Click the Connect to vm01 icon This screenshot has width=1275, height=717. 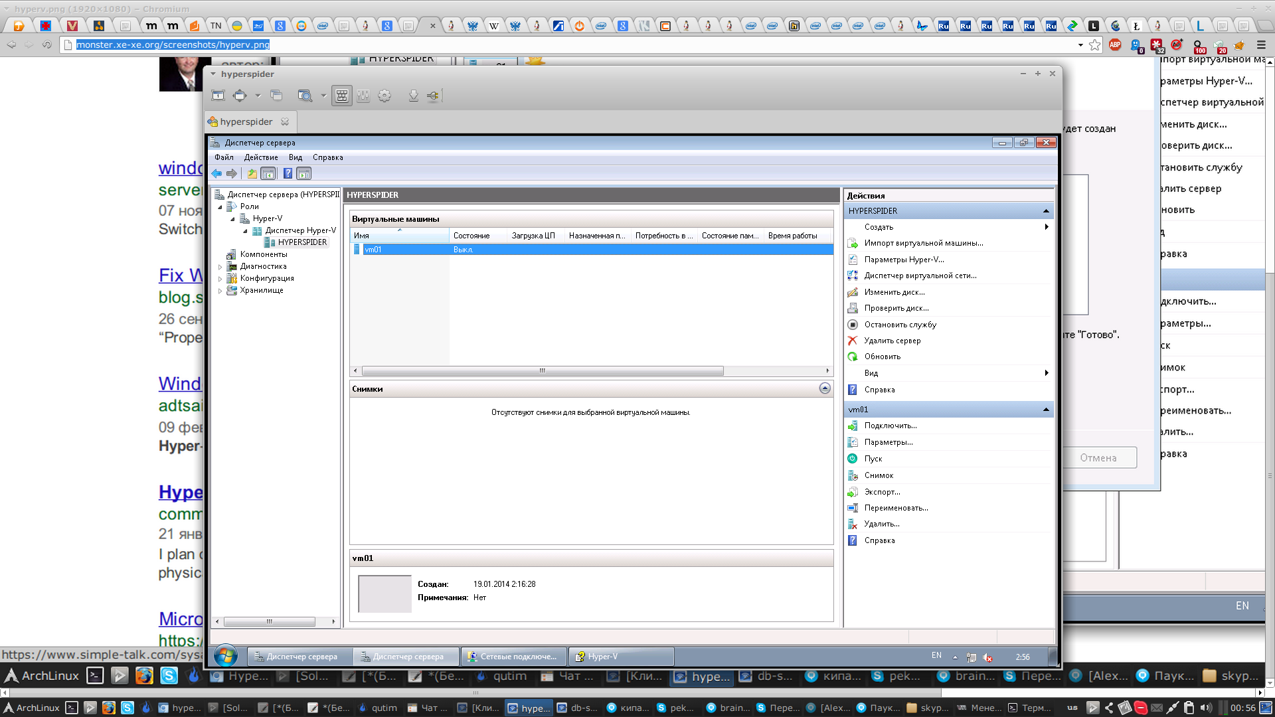853,426
